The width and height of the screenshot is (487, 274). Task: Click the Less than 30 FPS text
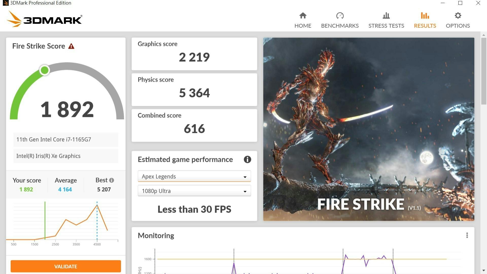click(194, 209)
